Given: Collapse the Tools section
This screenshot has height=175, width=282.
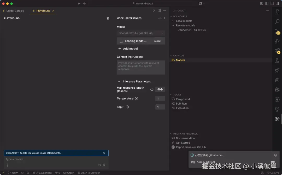Looking at the screenshot, I should pos(171,95).
